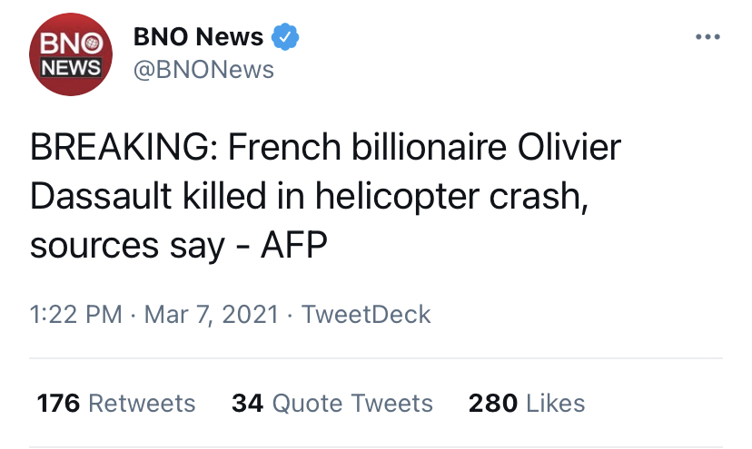
Task: Open the three-dot more options menu
Action: click(707, 37)
